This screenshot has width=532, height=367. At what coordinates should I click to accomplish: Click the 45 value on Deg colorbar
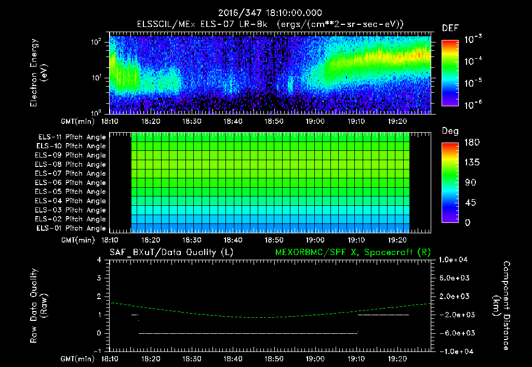point(471,203)
